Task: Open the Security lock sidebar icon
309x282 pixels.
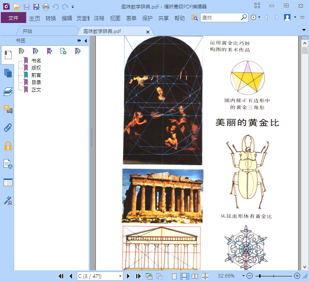Action: point(8,146)
